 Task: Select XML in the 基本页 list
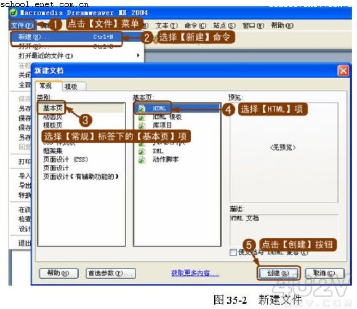tap(158, 151)
